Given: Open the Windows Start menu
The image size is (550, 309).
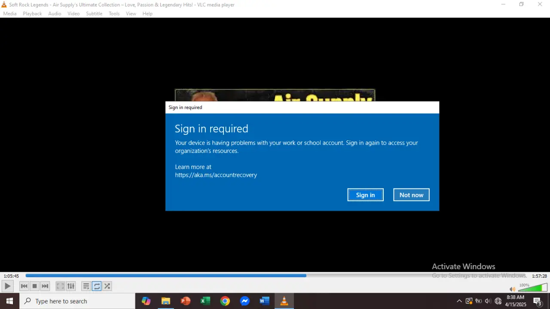Looking at the screenshot, I should coord(9,301).
